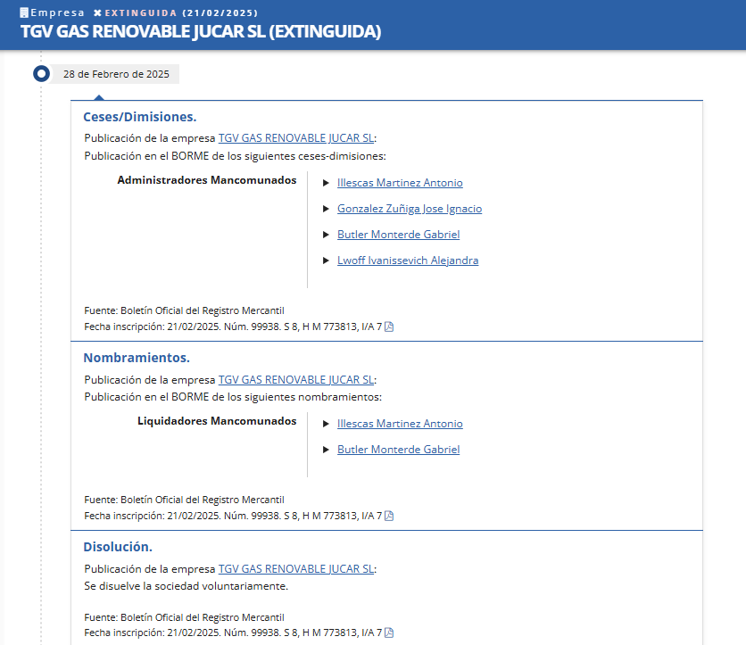This screenshot has height=645, width=746.
Task: Open Illescas Martinez Antonio under Administradores Mancomunados
Action: (x=400, y=183)
